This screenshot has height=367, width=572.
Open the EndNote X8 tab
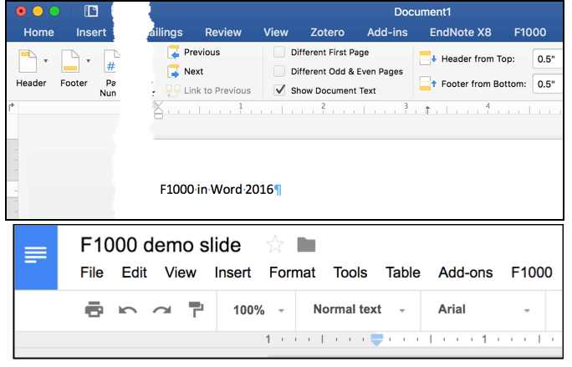(x=461, y=33)
